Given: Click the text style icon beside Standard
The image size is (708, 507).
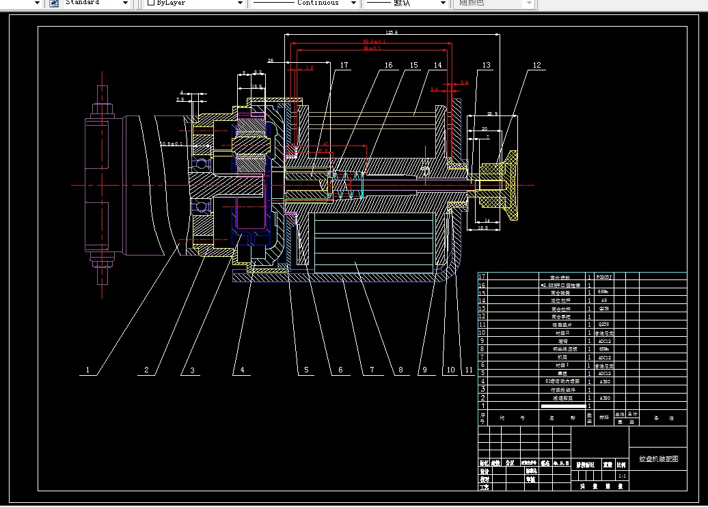Looking at the screenshot, I should (x=54, y=3).
